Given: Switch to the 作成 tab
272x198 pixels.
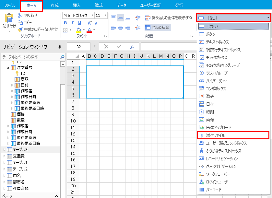Looking at the screenshot, I should [x=55, y=6].
